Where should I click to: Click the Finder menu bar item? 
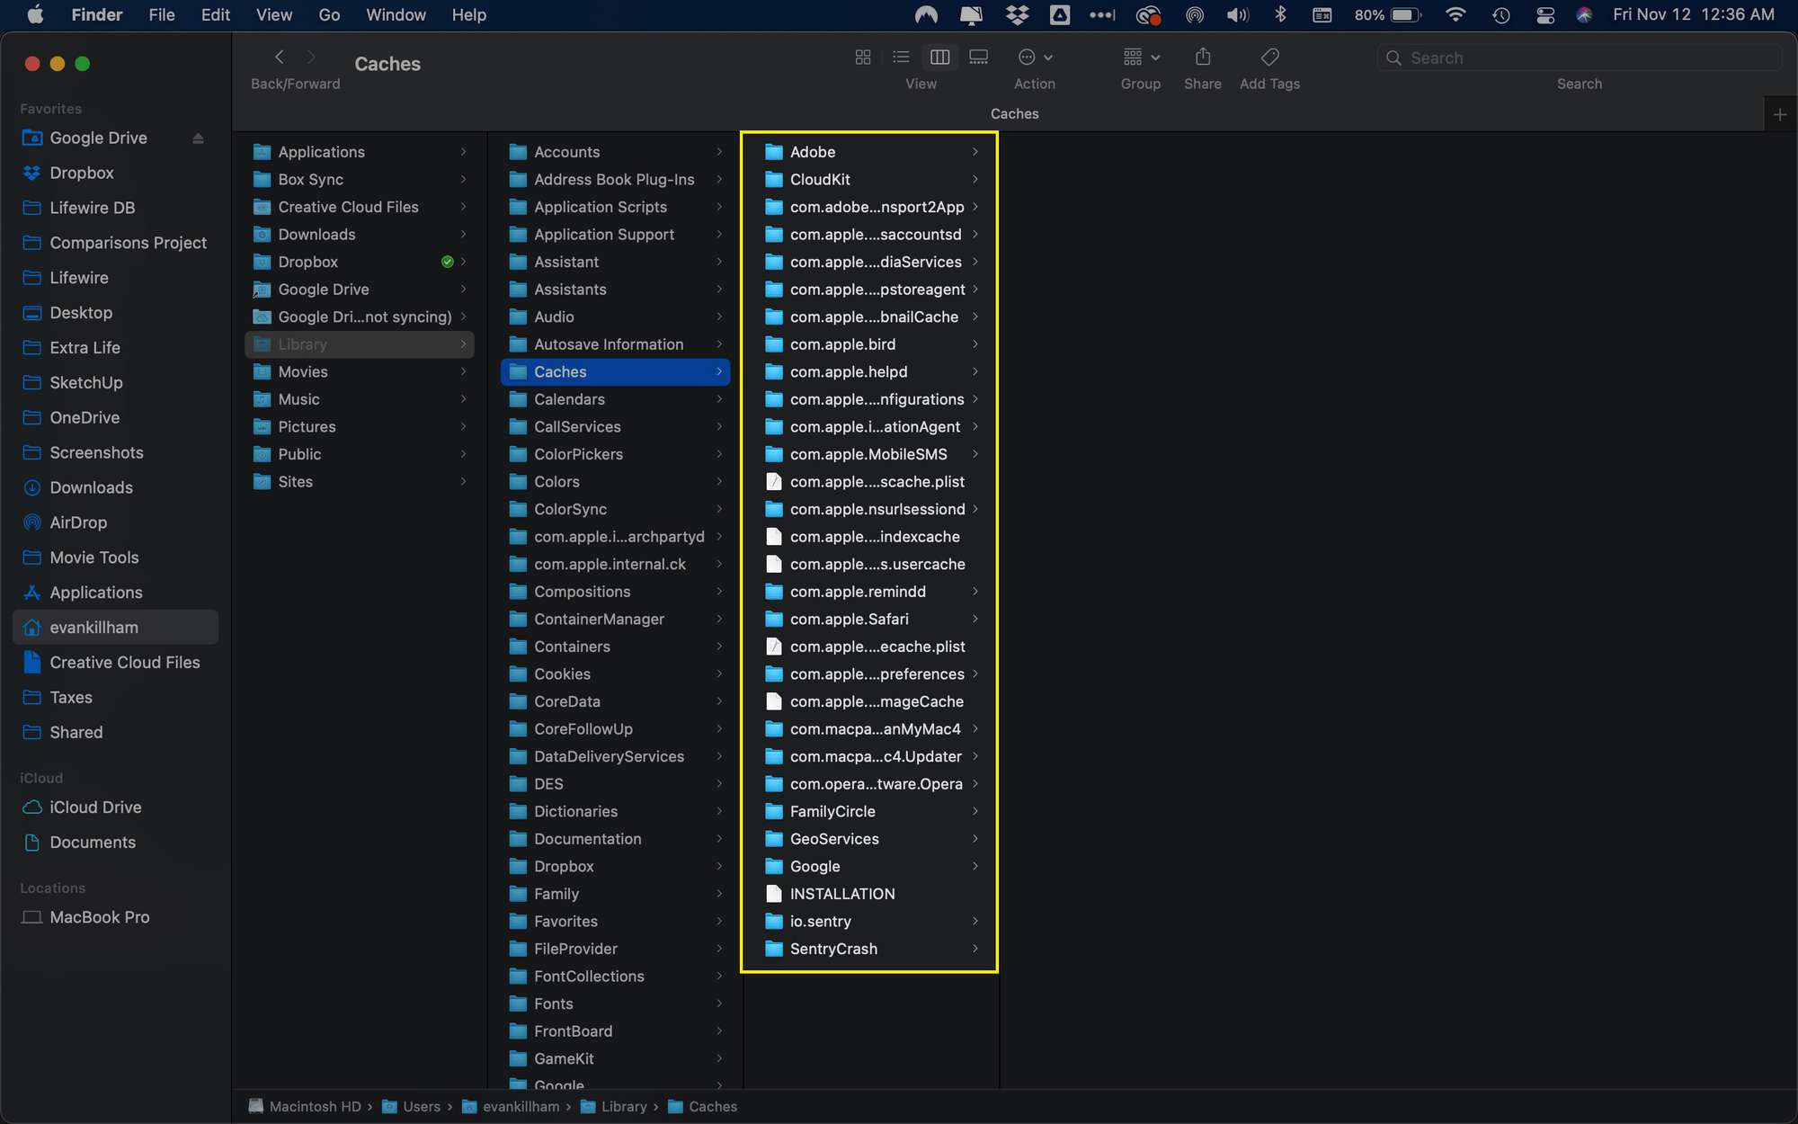coord(98,14)
